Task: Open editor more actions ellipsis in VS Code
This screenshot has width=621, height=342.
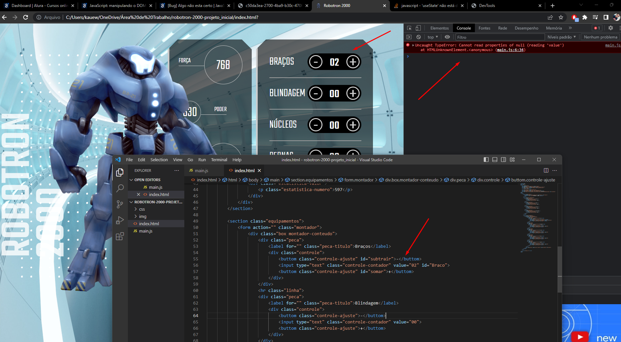Action: (x=555, y=171)
